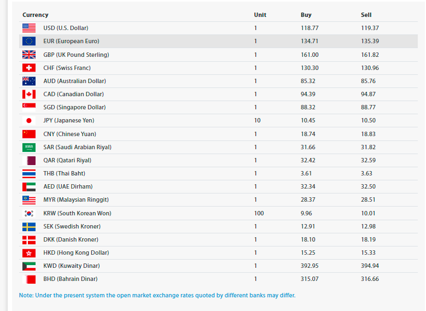Select the AED (UAE Dirham) label
Image resolution: width=426 pixels, height=311 pixels.
(68, 186)
